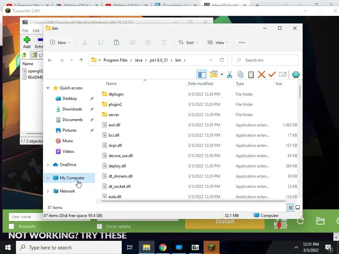Open Windows Start button
The height and width of the screenshot is (254, 339).
click(x=8, y=247)
